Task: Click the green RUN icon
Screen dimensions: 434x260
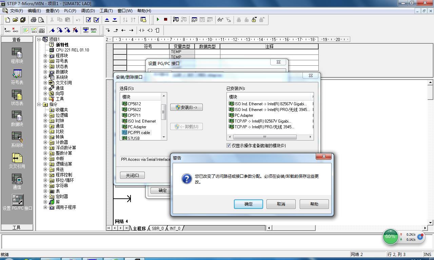Action: [158, 20]
